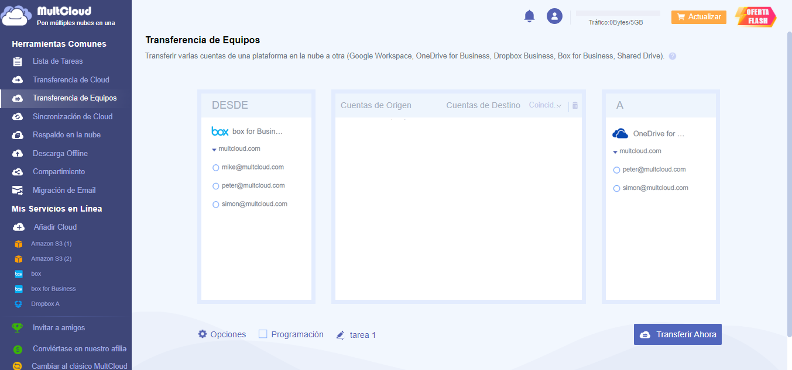
Task: Open the notifications bell
Action: (529, 16)
